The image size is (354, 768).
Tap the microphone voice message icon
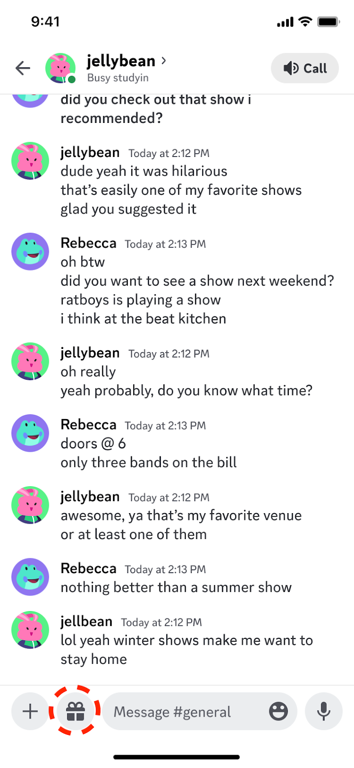pyautogui.click(x=324, y=711)
